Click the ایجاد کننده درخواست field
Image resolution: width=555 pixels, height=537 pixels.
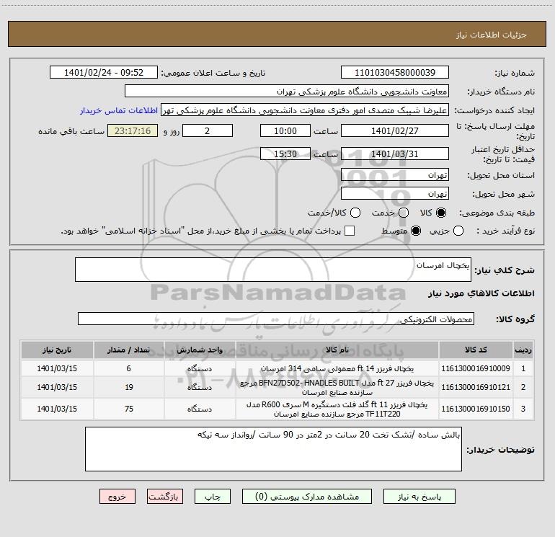pyautogui.click(x=305, y=110)
